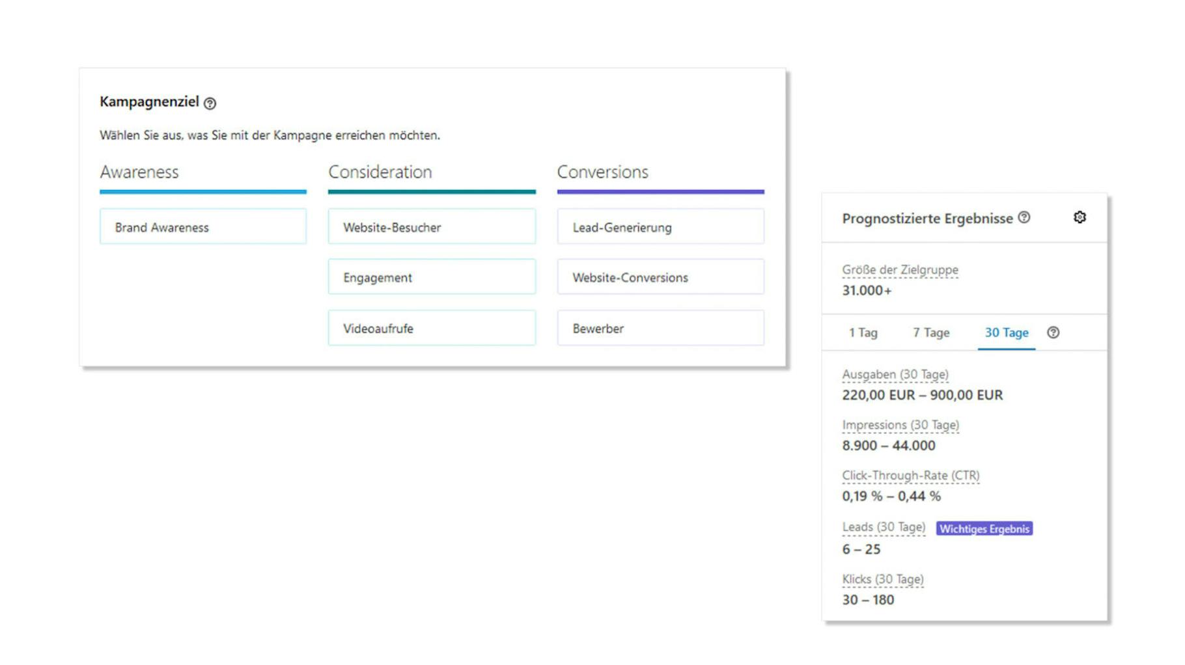Select the Bewerber objective
This screenshot has height=665, width=1185.
click(660, 327)
